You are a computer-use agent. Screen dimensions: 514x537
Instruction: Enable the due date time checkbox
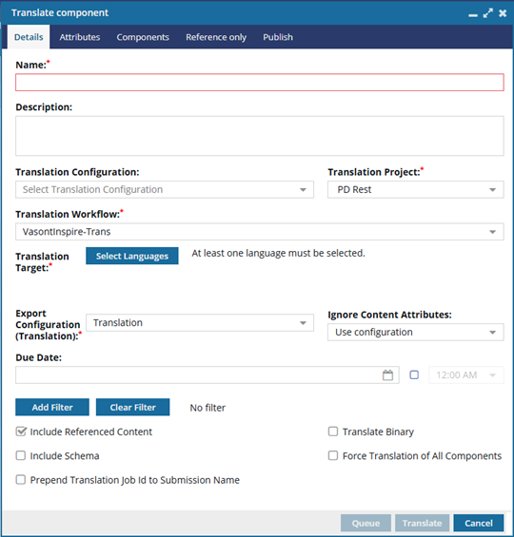pyautogui.click(x=414, y=375)
